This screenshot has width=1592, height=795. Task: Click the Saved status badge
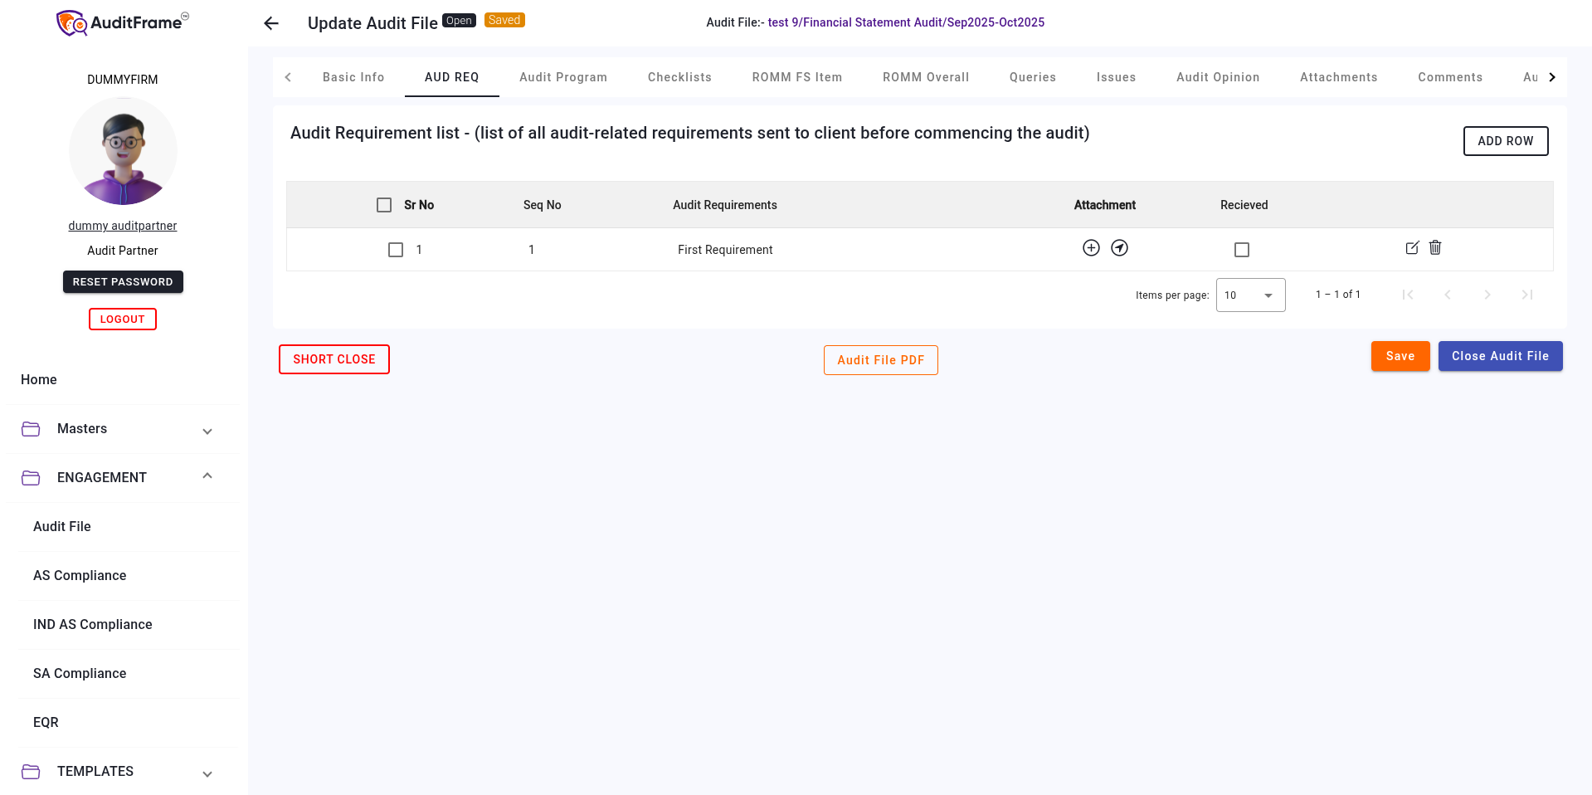[x=504, y=19]
